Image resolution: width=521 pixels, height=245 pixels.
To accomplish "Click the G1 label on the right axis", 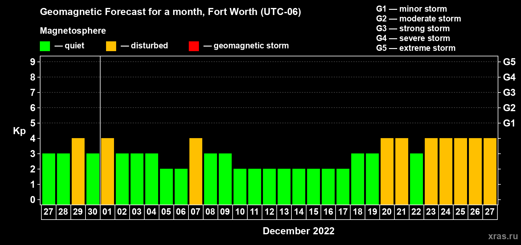I will [x=509, y=123].
